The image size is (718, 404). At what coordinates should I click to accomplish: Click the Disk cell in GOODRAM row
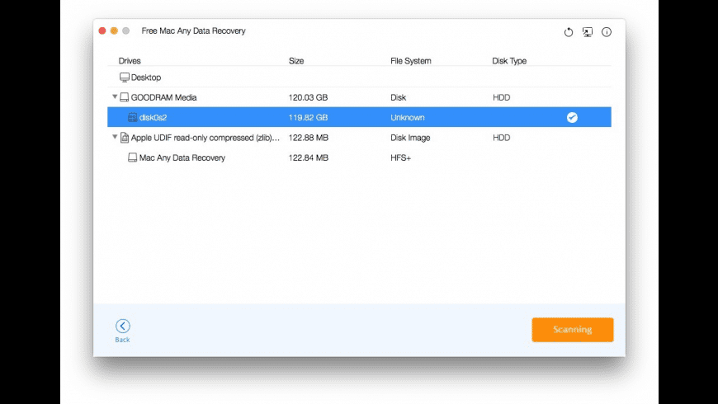[399, 97]
